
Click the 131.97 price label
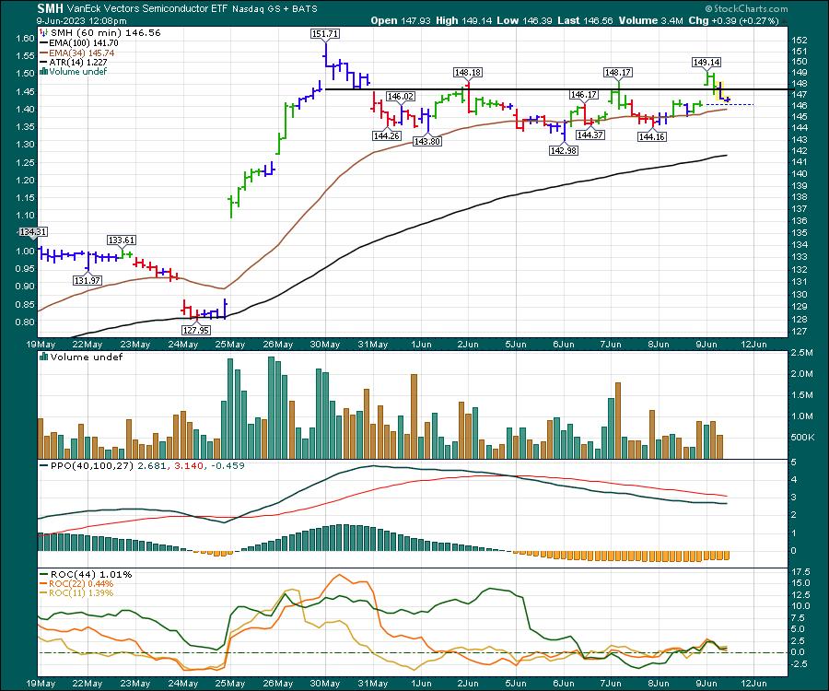coord(88,280)
